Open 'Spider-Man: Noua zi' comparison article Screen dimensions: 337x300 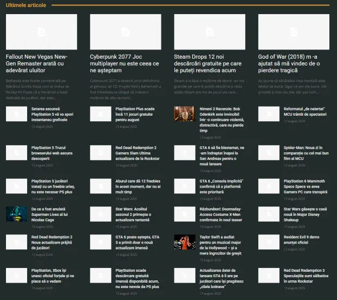pos(306,153)
